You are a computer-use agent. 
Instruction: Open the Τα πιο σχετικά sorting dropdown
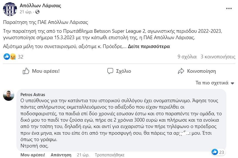click(x=215, y=83)
